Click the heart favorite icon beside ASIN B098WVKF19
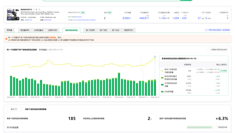This screenshot has width=236, height=133. [x=34, y=10]
